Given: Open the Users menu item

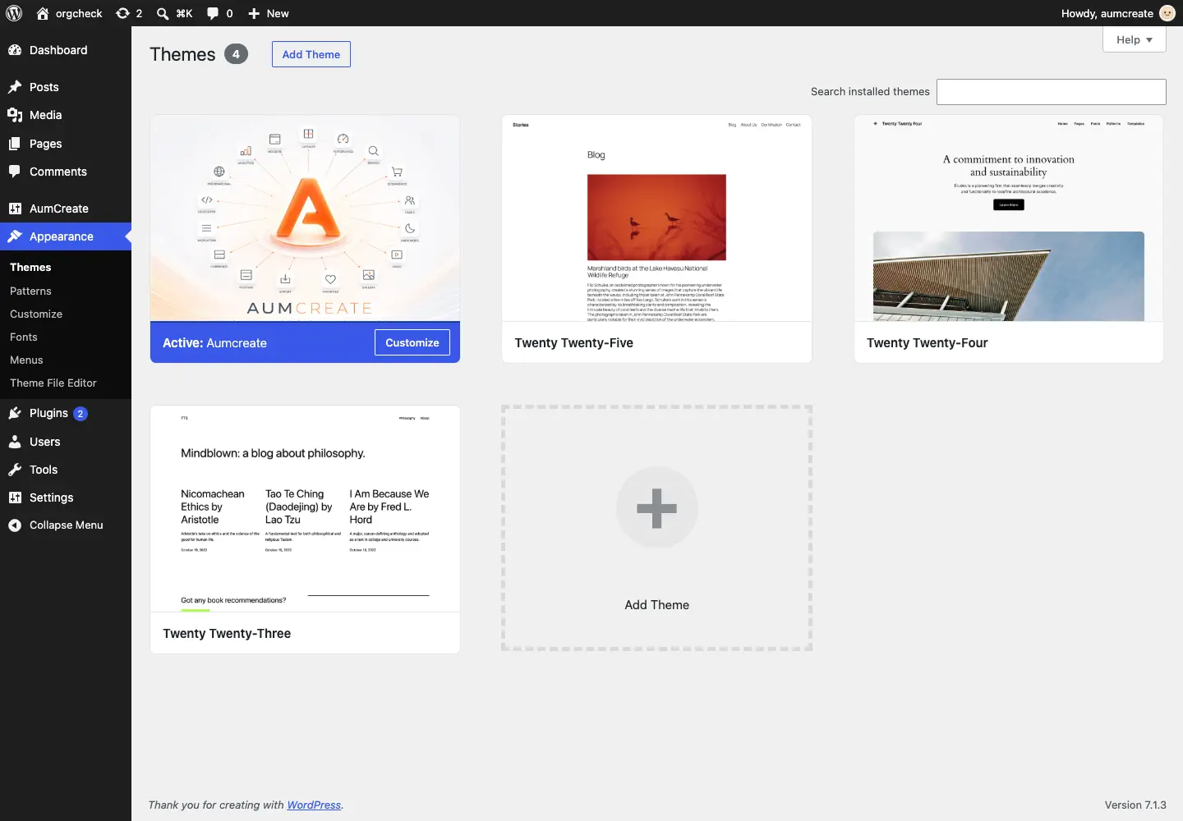Looking at the screenshot, I should [x=66, y=442].
